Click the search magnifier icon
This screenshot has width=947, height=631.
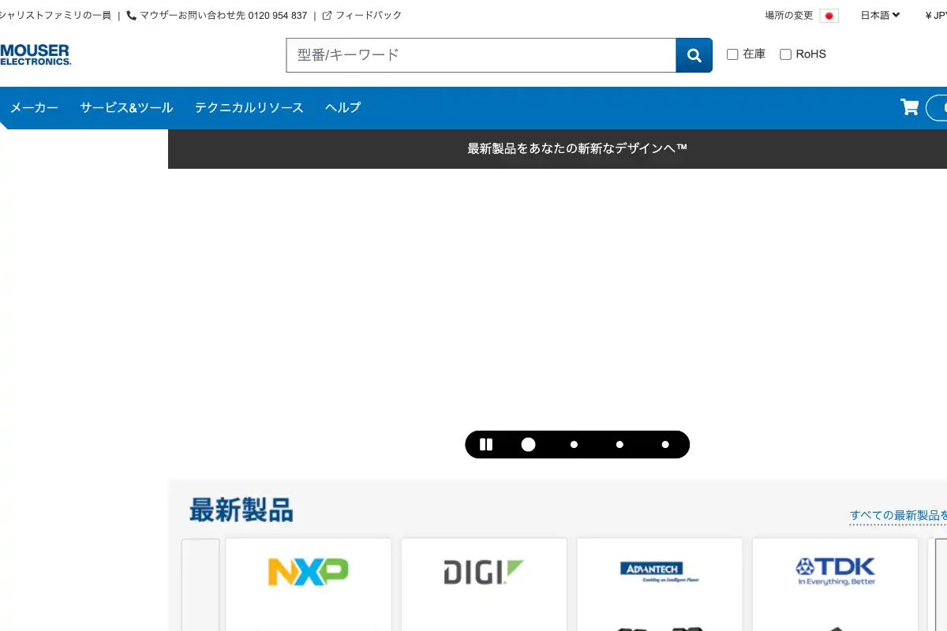693,54
